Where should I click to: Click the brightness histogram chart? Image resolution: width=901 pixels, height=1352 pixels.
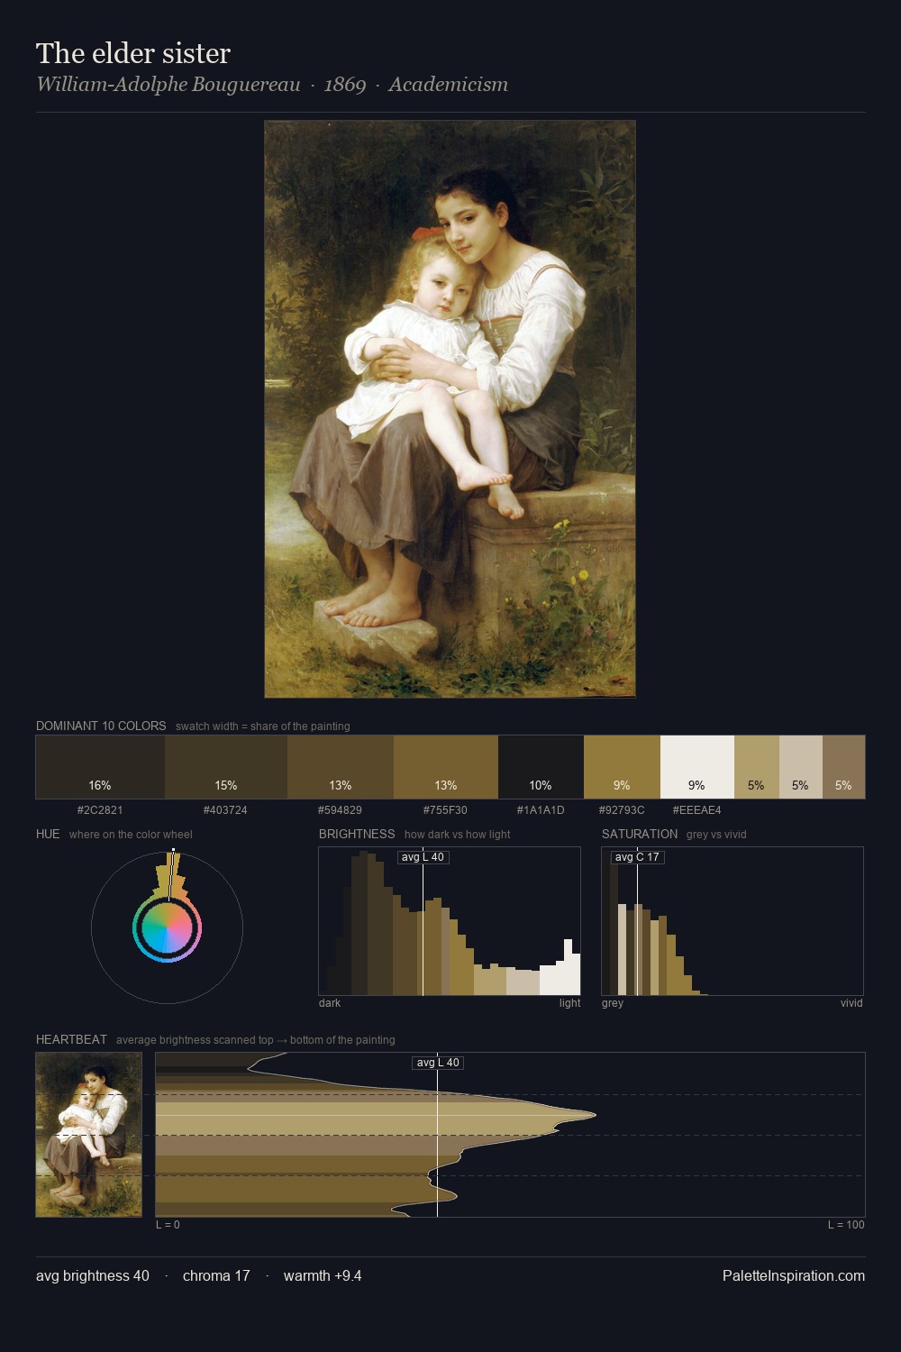point(450,921)
